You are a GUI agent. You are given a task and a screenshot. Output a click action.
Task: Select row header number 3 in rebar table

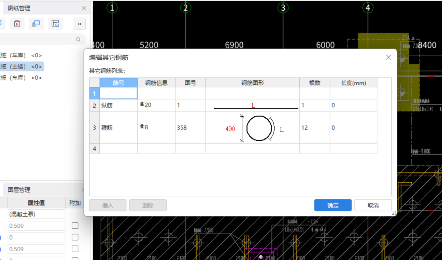tap(94, 128)
